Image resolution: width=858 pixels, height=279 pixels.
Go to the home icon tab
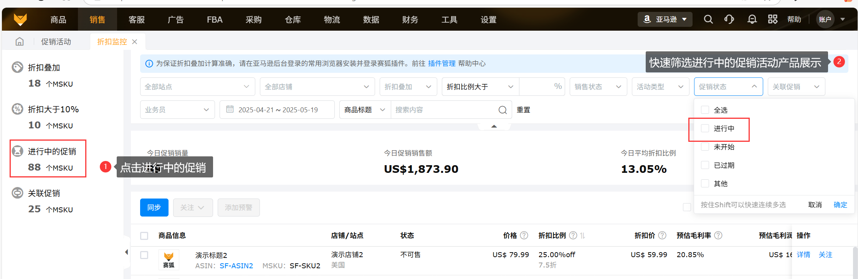[20, 41]
